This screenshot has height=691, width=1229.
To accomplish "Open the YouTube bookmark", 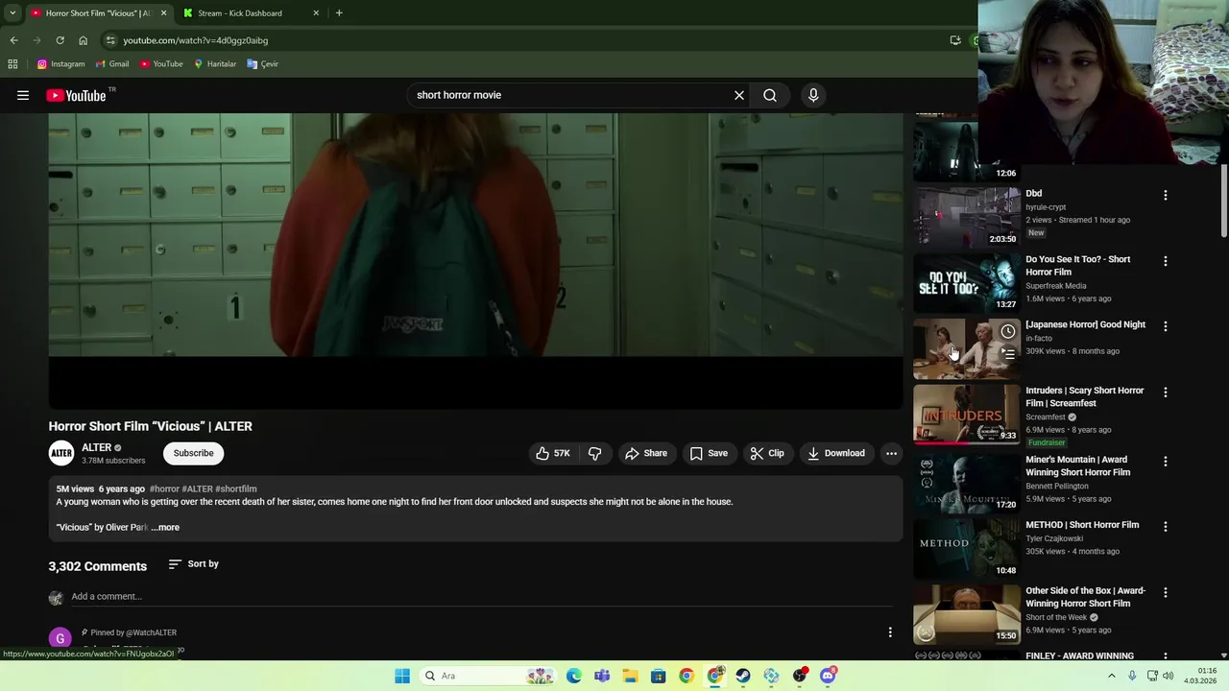I will tap(160, 64).
